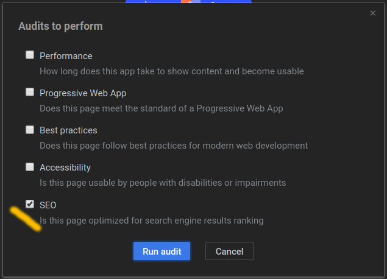Click the modern web development description text
The image size is (387, 279).
tap(174, 146)
